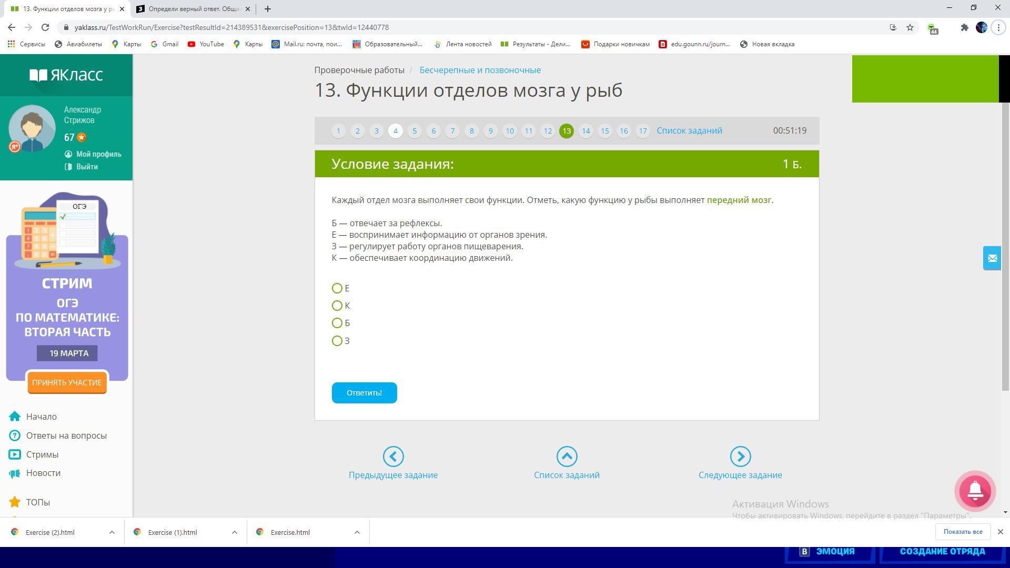Click the previous task arrow icon
Image resolution: width=1010 pixels, height=568 pixels.
[x=393, y=457]
